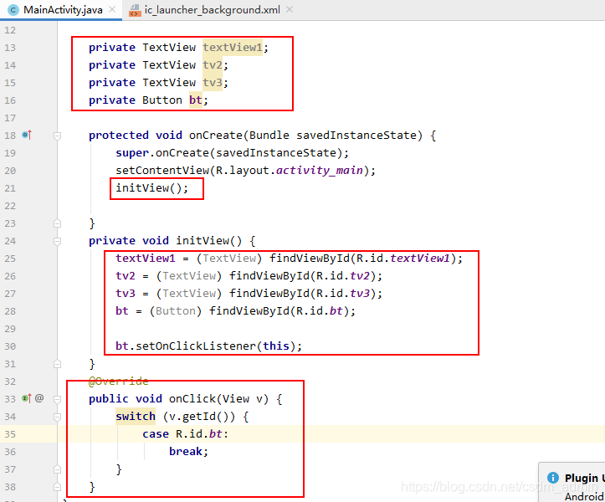Click line number 21 in the gutter
The image size is (605, 502).
(x=10, y=188)
